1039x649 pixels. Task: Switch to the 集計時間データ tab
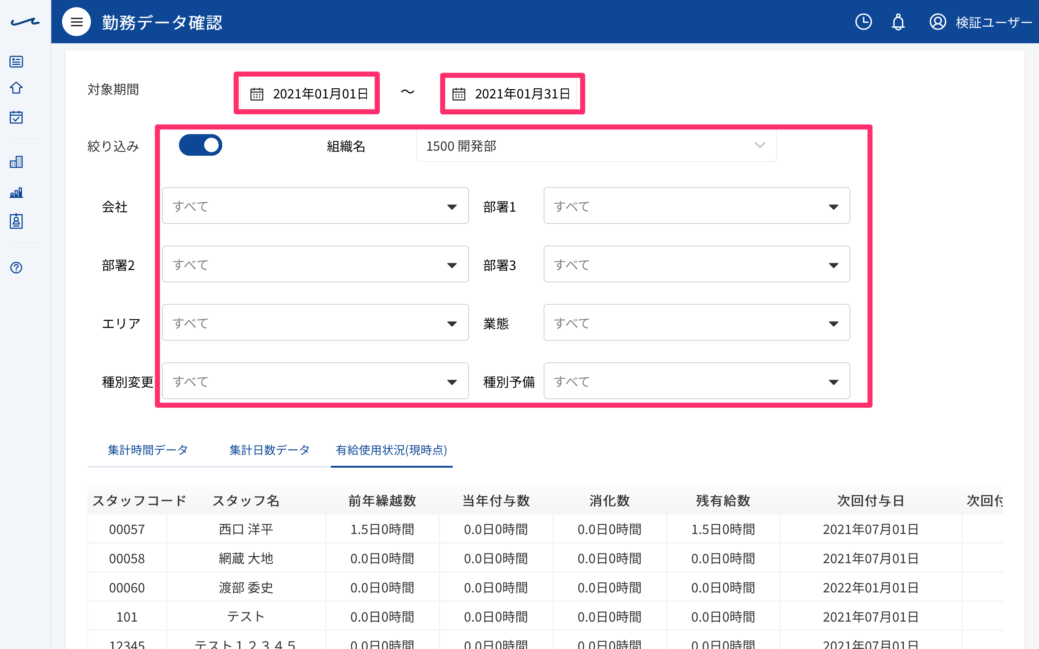click(x=148, y=450)
